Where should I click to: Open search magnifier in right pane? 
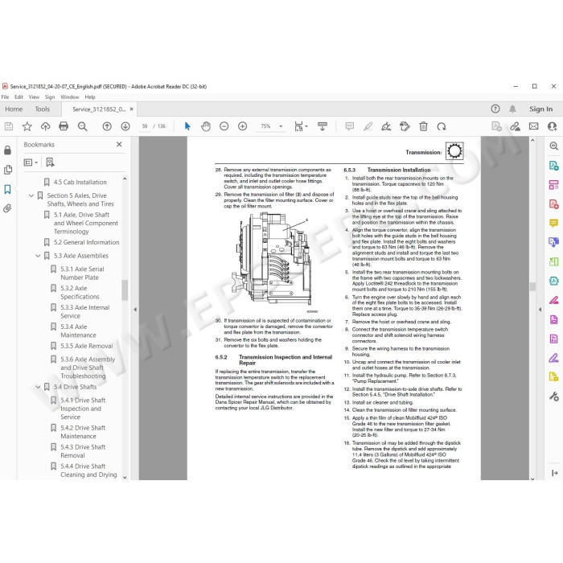[x=553, y=146]
